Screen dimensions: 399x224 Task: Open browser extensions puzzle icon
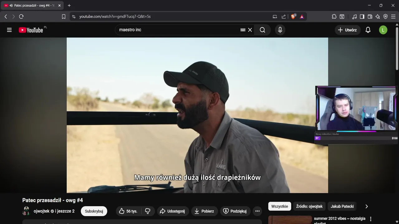coord(334,16)
